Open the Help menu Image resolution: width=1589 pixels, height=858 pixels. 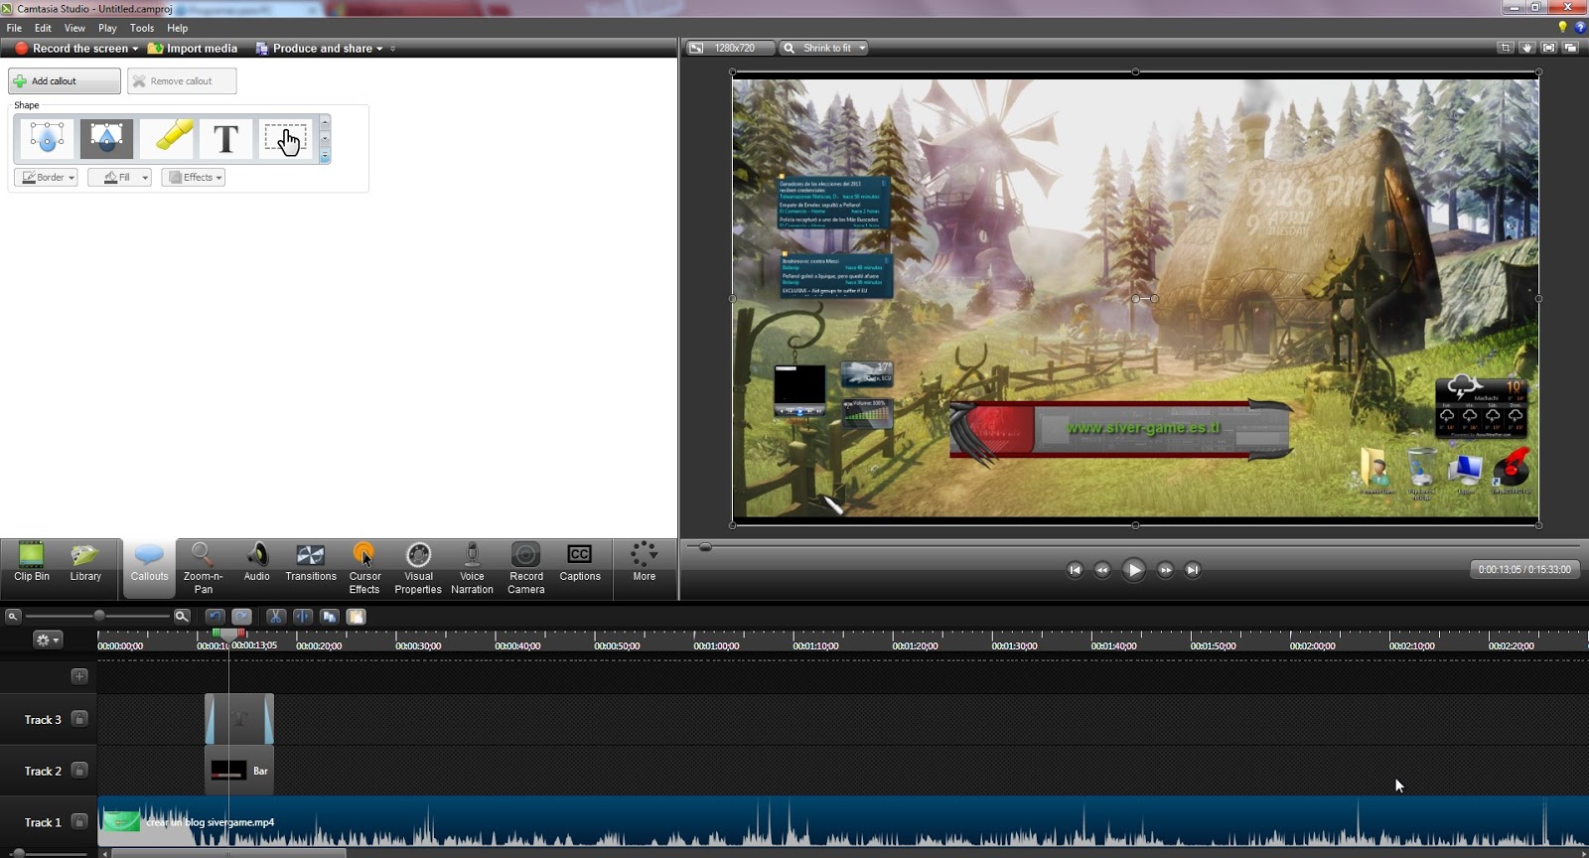click(x=178, y=28)
